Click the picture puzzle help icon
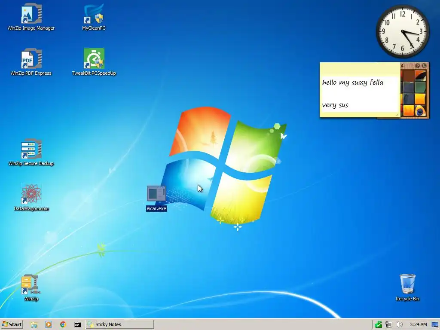The height and width of the screenshot is (330, 440). 418,66
